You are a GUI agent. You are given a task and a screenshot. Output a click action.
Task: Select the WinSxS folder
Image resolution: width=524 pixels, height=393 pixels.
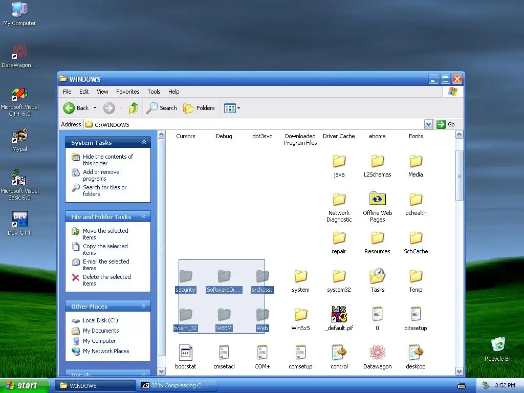pos(300,315)
